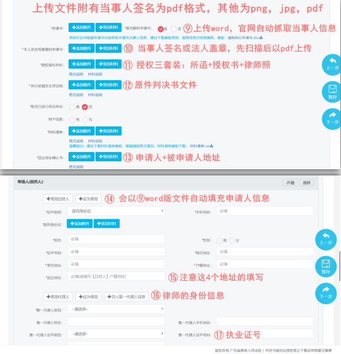341x354 pixels.
Task: Download the 强制执行申请书.doc template
Action: coord(245,38)
